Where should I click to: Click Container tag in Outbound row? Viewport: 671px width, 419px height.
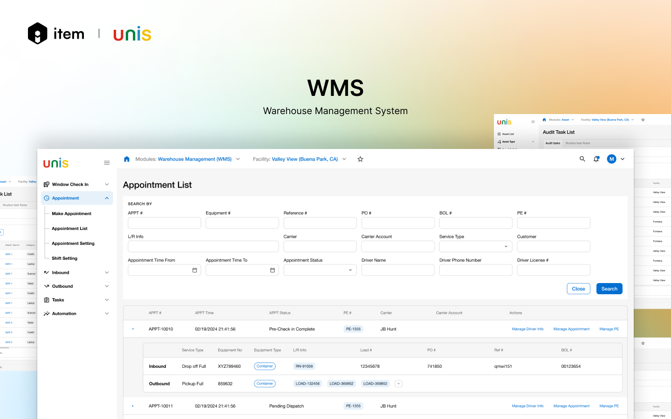pyautogui.click(x=265, y=384)
